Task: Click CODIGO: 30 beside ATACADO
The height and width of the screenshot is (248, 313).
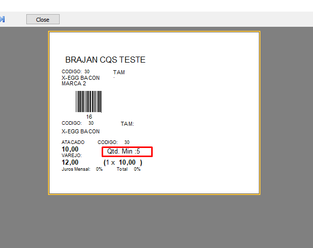Action: coord(113,142)
